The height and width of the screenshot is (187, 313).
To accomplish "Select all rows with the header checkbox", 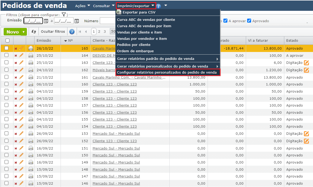I will pos(8,40).
